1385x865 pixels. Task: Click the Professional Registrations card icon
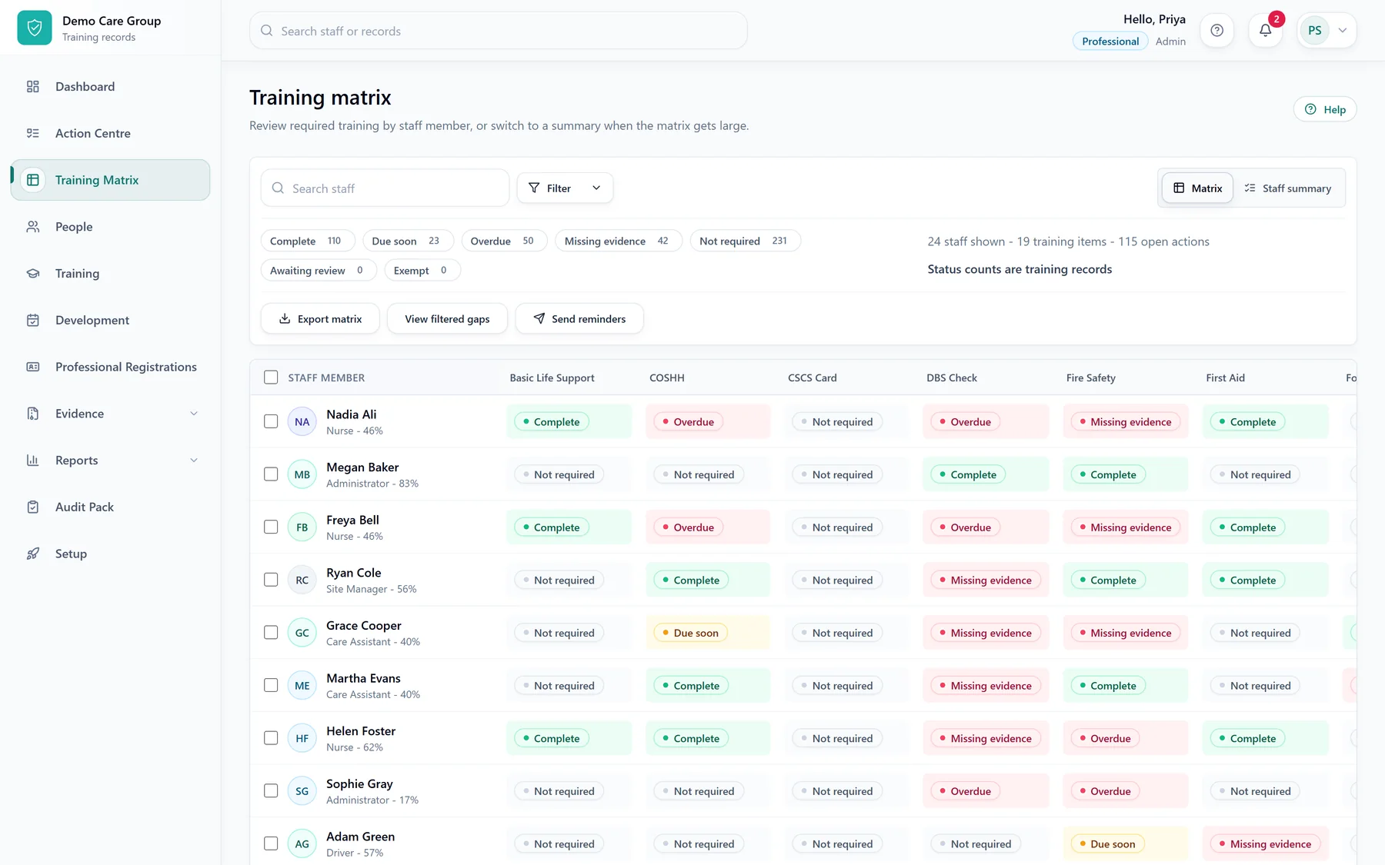point(33,367)
